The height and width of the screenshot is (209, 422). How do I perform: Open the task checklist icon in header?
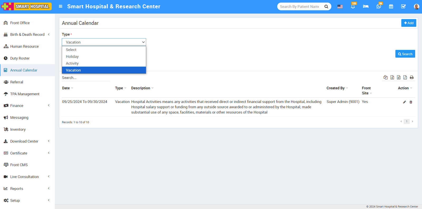(403, 7)
